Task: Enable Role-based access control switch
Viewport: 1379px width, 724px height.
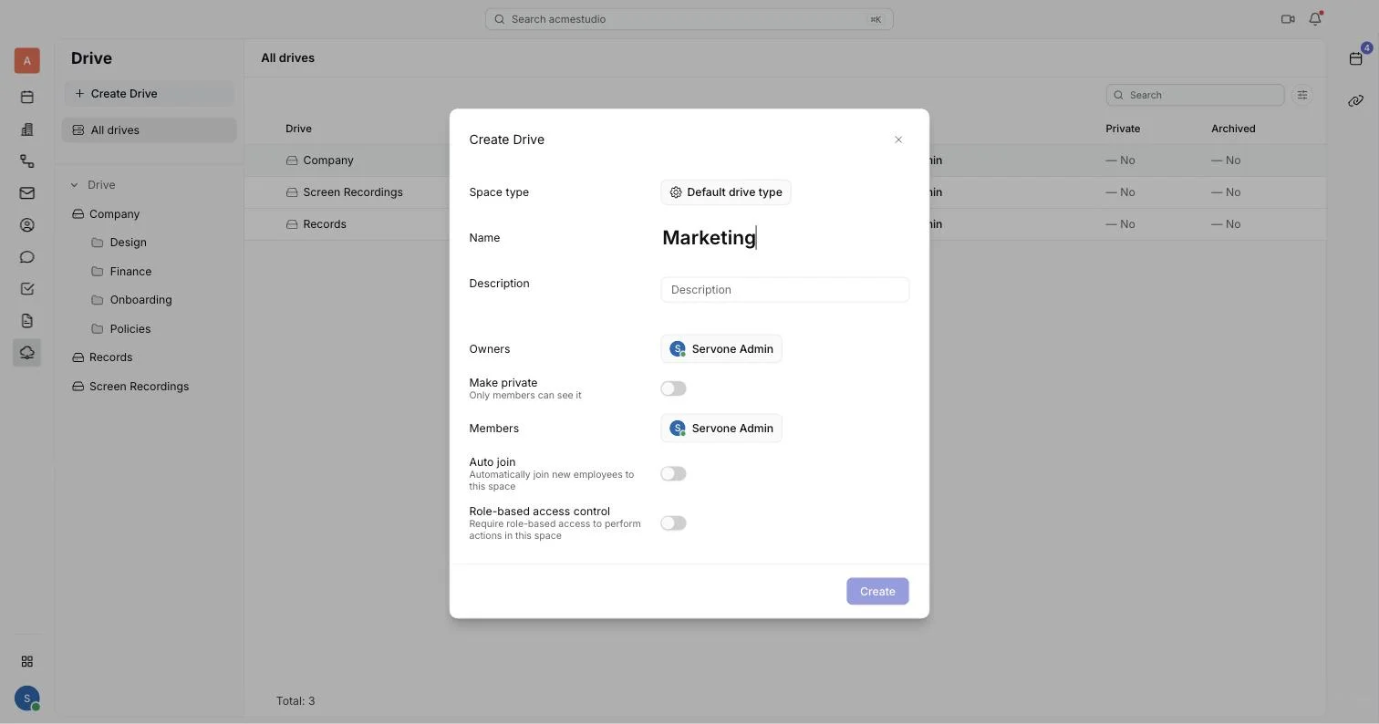Action: pyautogui.click(x=673, y=522)
